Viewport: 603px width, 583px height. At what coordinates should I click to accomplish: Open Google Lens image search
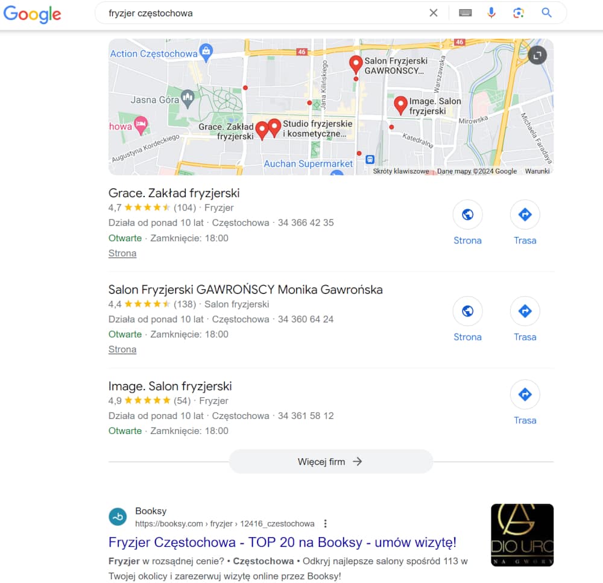[519, 13]
